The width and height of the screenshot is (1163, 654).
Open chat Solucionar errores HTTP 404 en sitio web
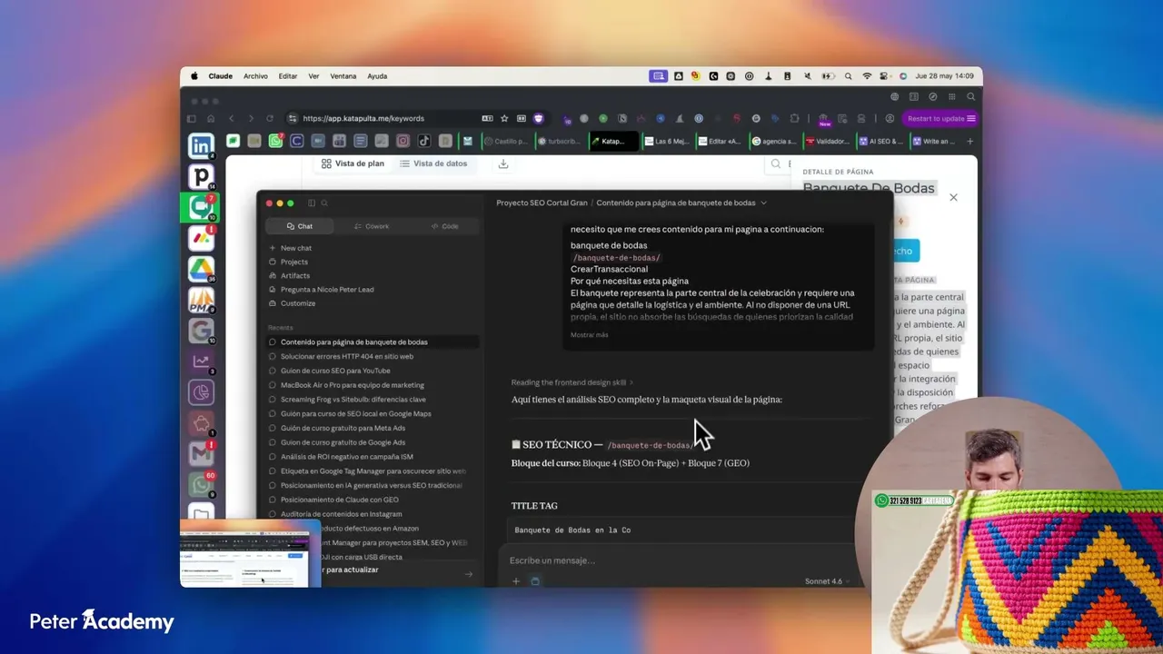(x=373, y=356)
